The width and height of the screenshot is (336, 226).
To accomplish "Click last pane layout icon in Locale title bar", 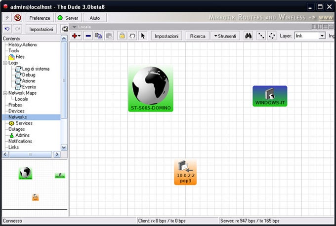I will click(x=331, y=27).
